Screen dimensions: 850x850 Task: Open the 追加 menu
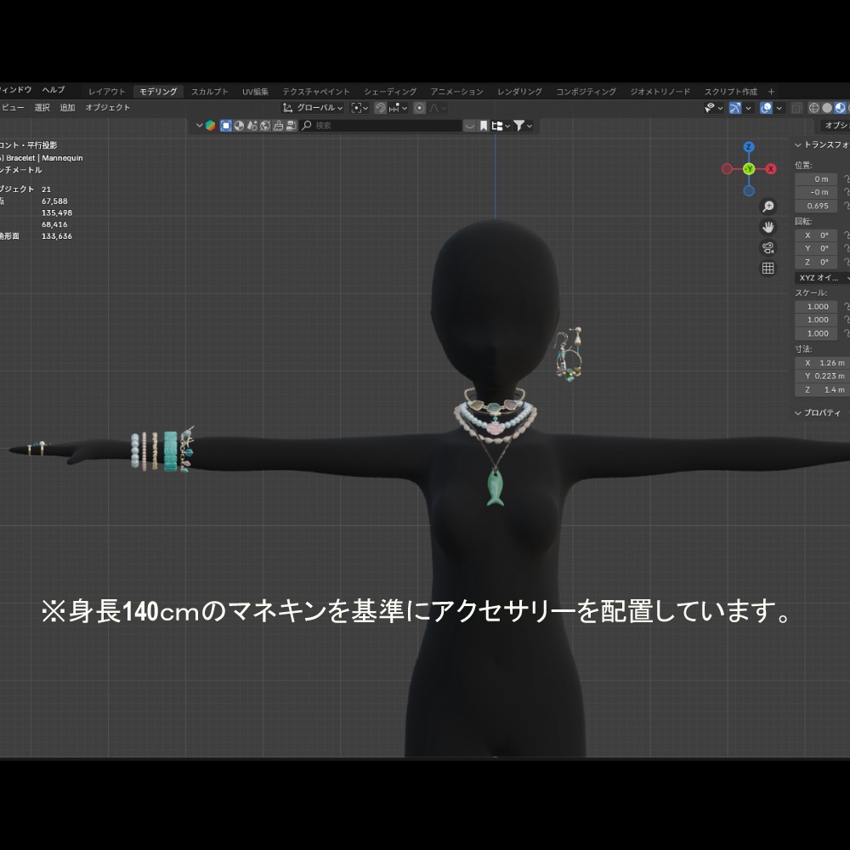[x=67, y=107]
